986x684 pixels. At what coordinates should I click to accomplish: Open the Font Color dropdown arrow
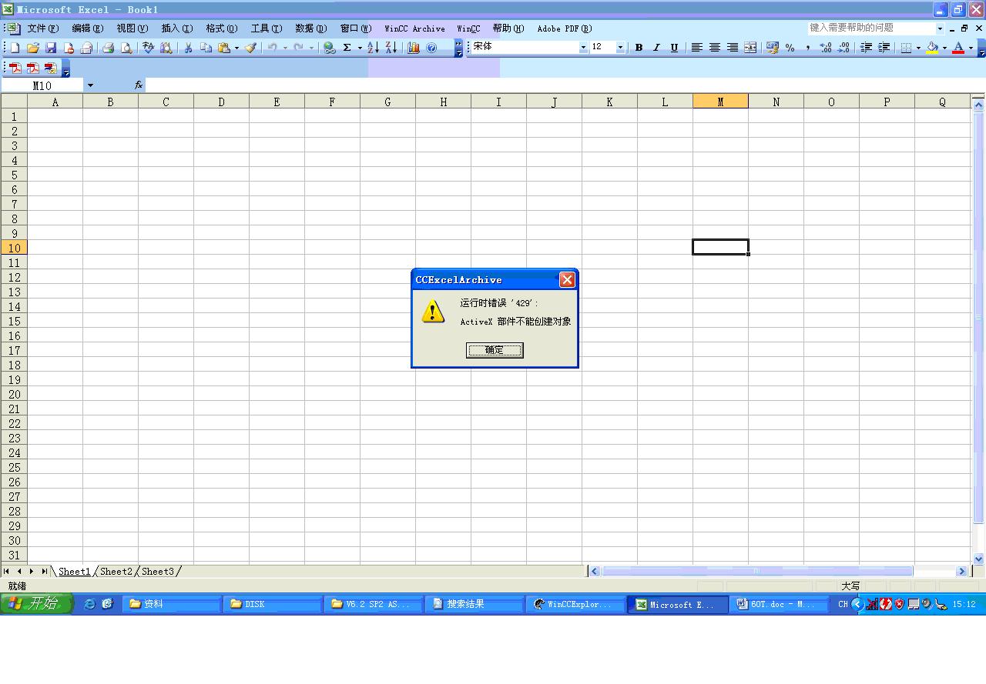971,48
